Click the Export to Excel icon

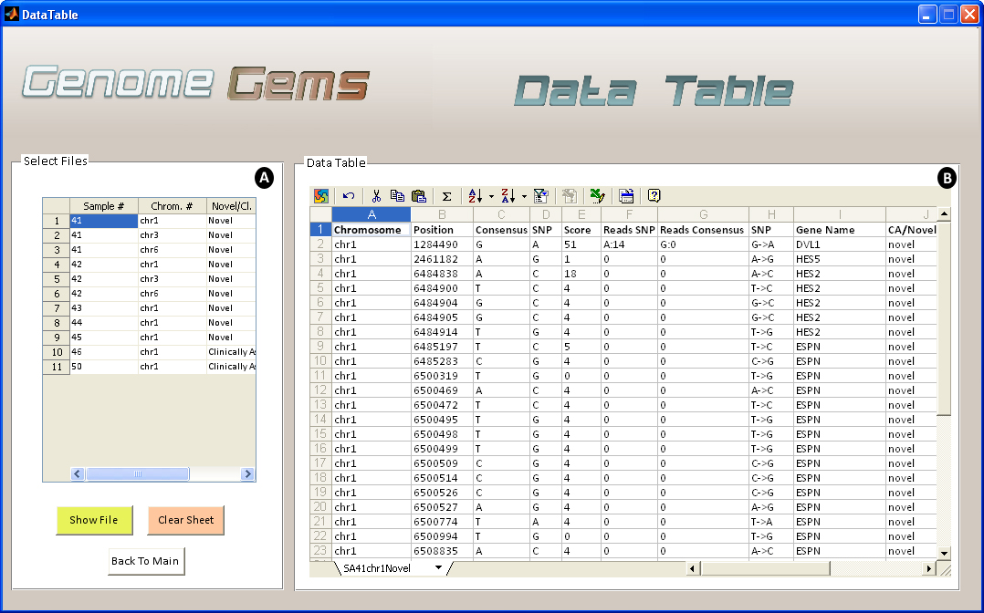point(597,196)
